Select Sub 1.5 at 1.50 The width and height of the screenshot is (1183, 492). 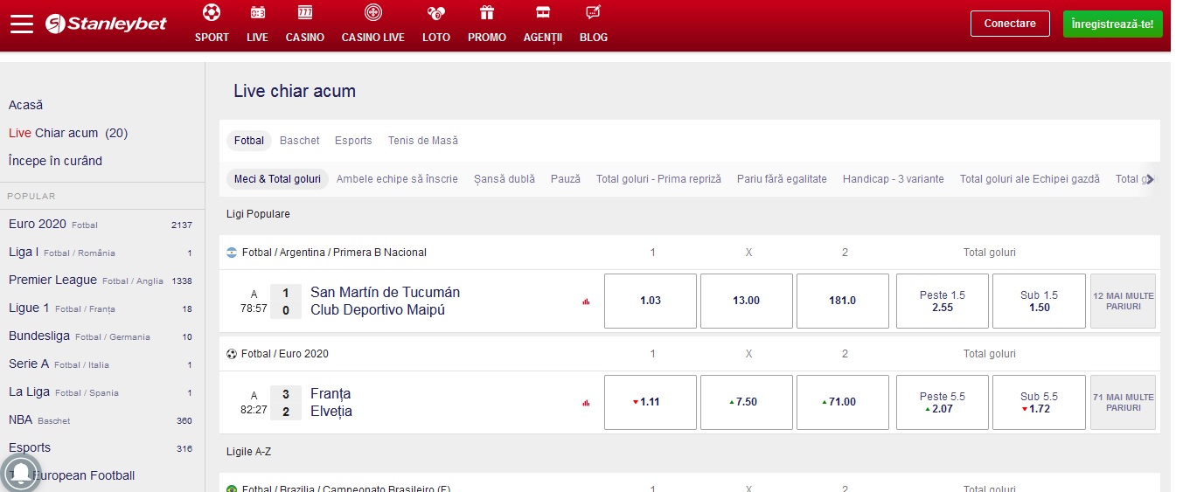coord(1039,301)
